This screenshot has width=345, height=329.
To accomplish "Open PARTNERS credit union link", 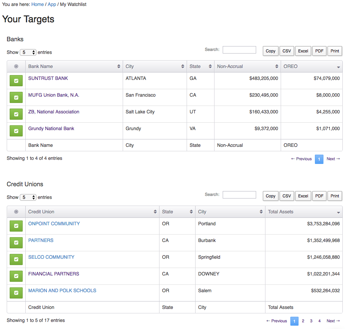I will click(41, 240).
